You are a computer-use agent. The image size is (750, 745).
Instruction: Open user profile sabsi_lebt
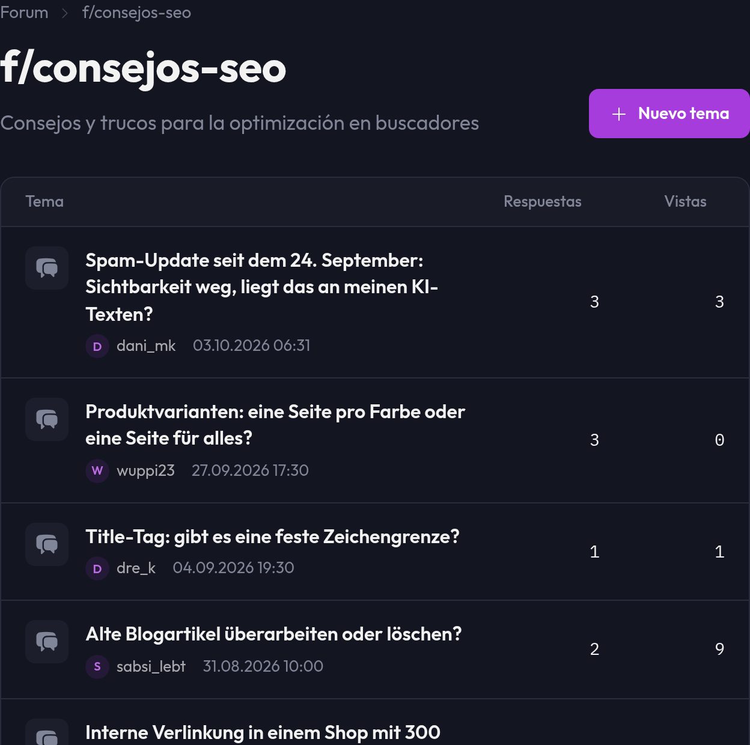tap(151, 666)
